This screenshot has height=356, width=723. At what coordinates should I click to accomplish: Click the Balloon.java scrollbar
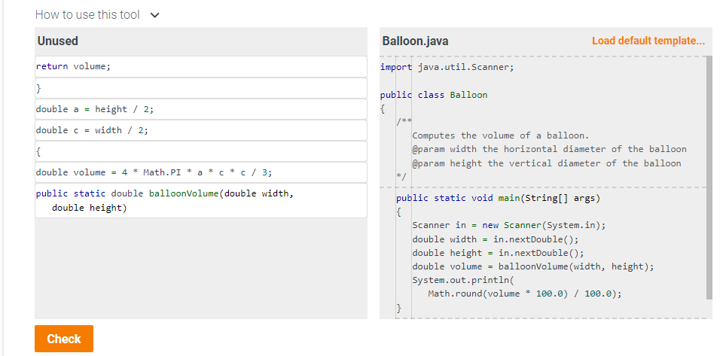(709, 178)
